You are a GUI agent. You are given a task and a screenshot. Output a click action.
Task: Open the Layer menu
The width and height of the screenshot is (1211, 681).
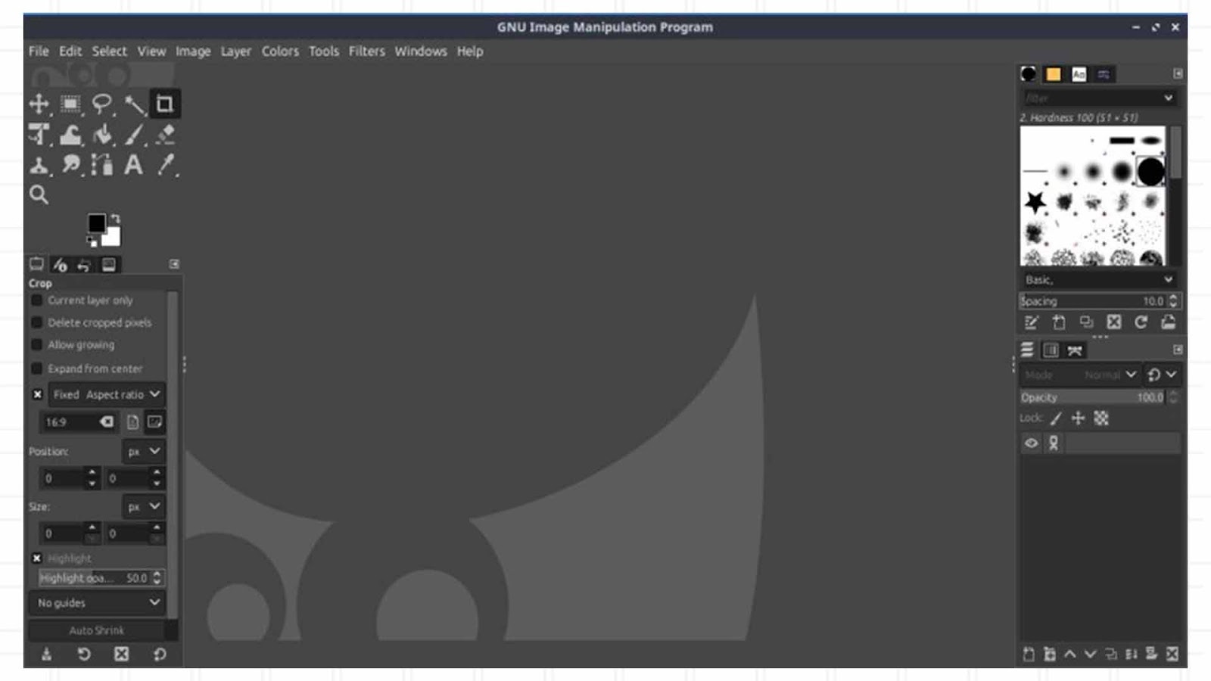tap(235, 51)
